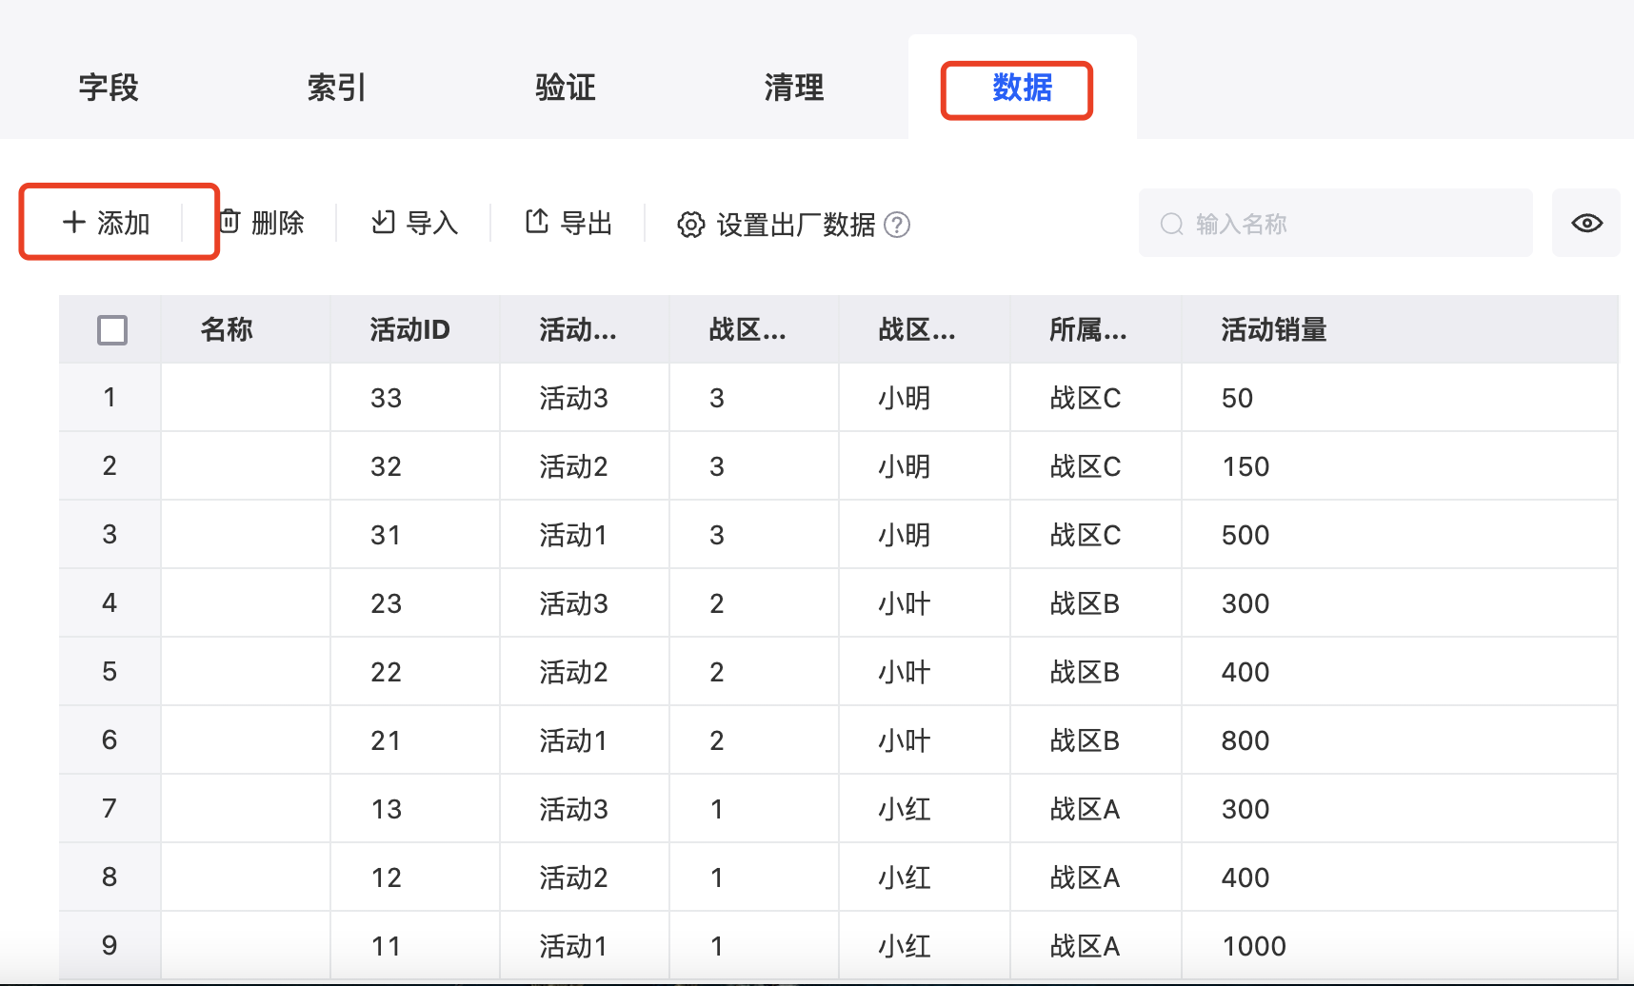Click the factory data gear icon
The height and width of the screenshot is (986, 1634).
tap(691, 225)
